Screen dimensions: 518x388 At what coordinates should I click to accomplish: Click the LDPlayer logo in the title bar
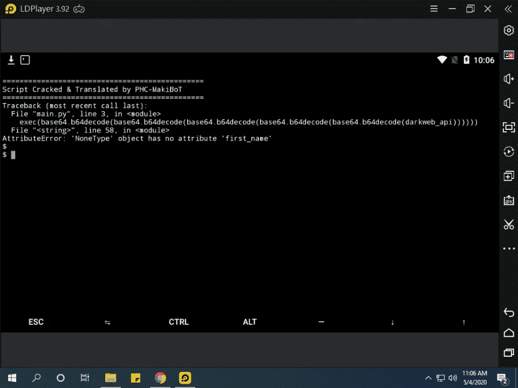pos(11,9)
